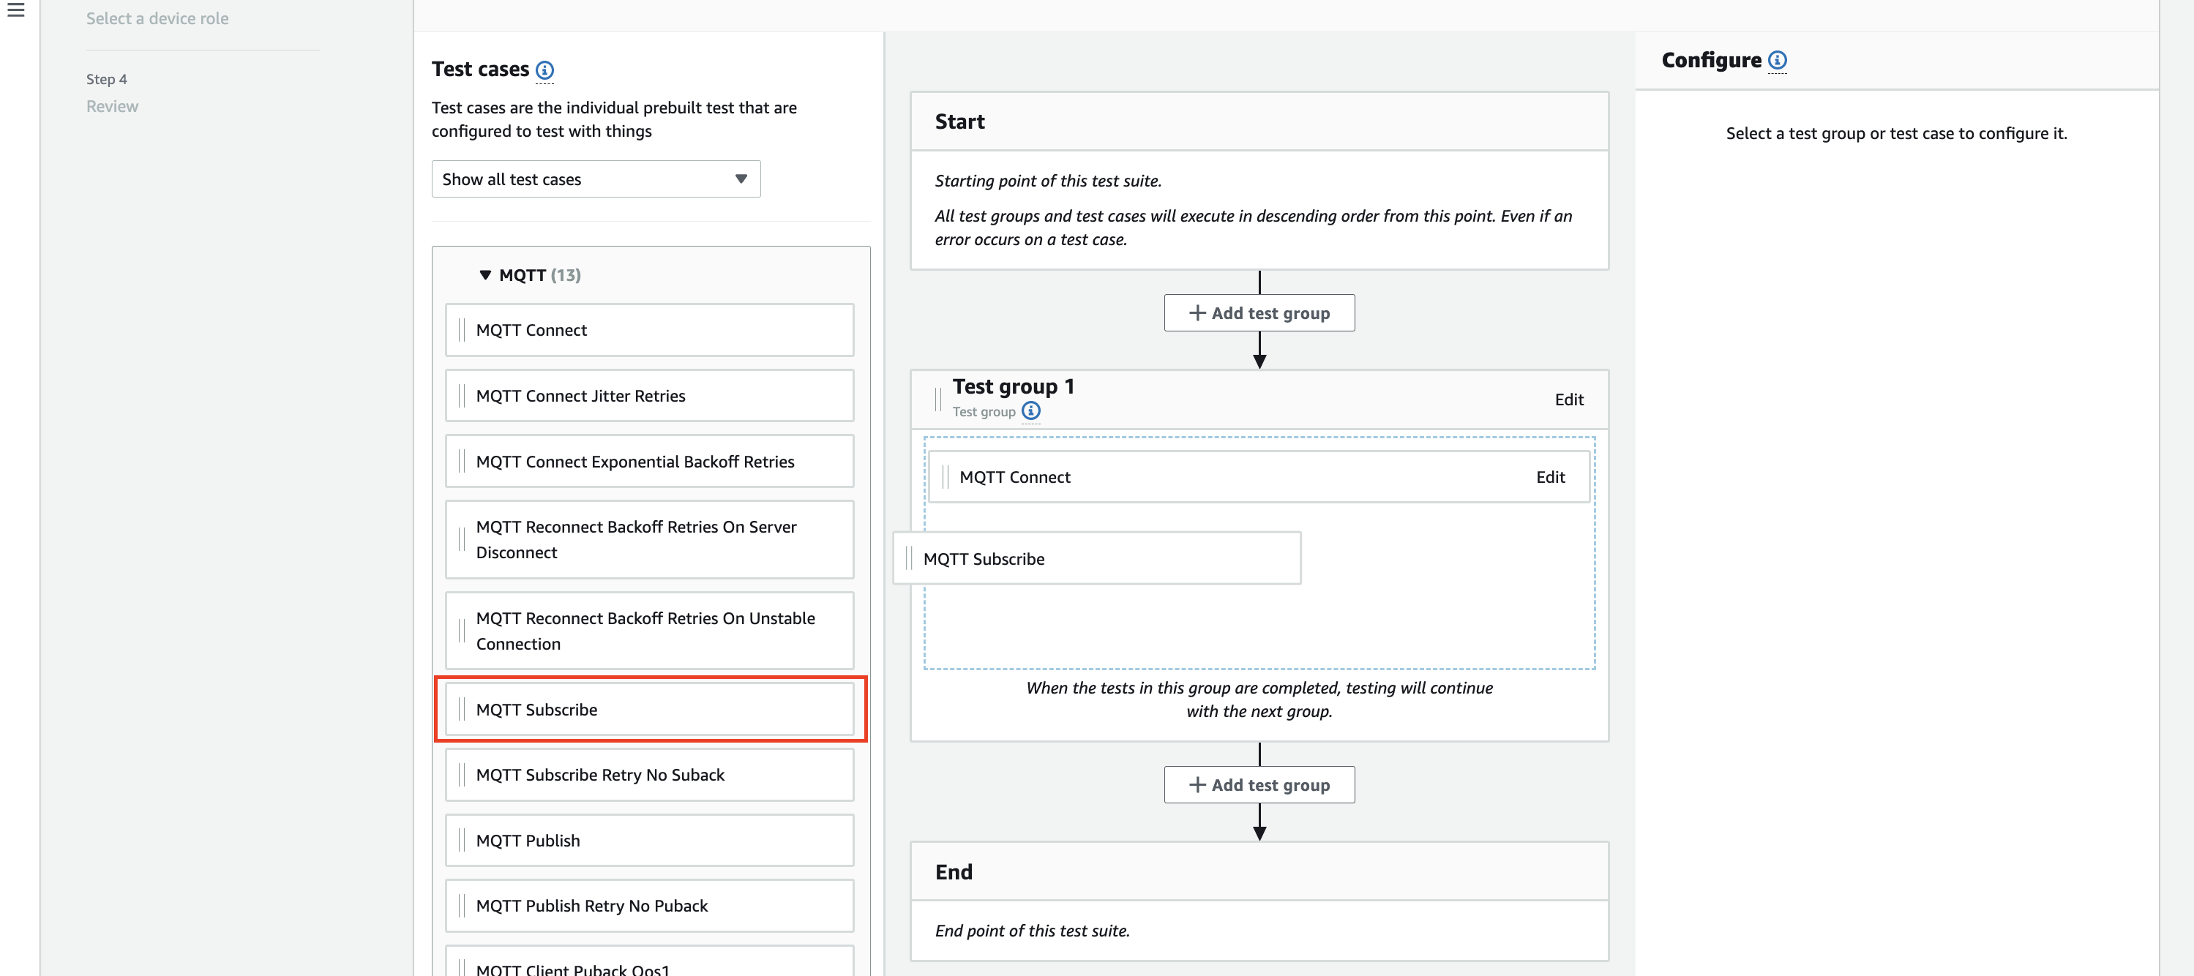
Task: Click the Configure info icon
Action: [x=1777, y=61]
